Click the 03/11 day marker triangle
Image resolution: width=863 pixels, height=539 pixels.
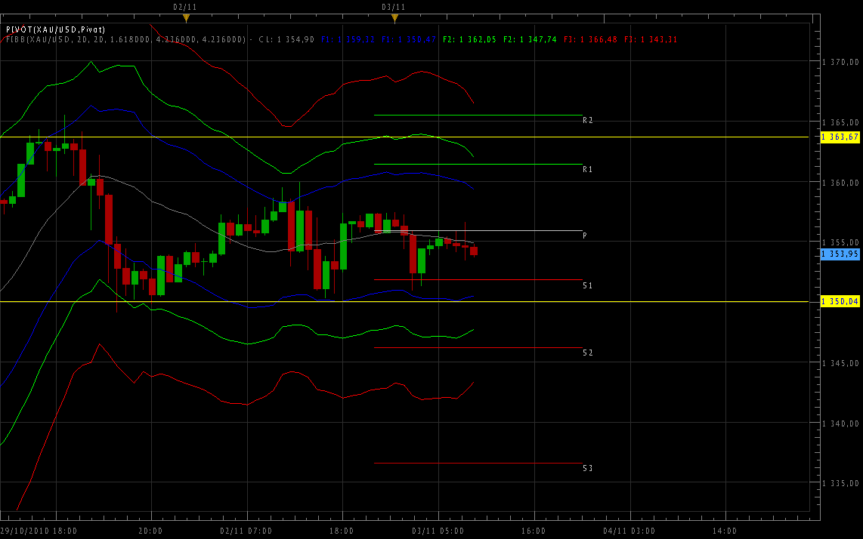click(394, 17)
